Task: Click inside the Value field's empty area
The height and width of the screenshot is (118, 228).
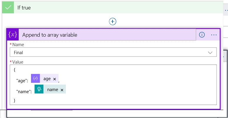Action: (x=138, y=85)
